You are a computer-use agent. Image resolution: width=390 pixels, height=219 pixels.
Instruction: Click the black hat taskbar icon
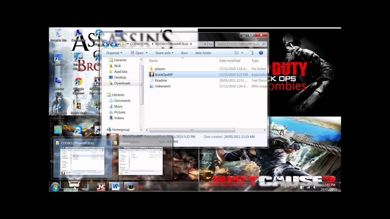coord(131,187)
